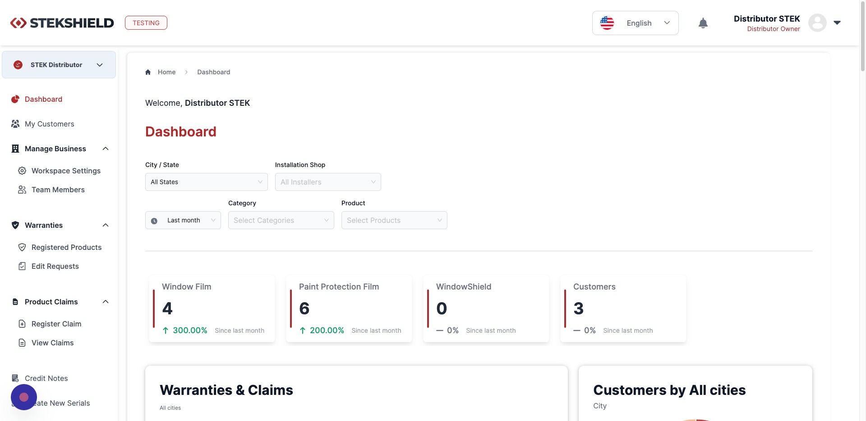The image size is (866, 421).
Task: Expand the user account menu arrow
Action: 837,23
